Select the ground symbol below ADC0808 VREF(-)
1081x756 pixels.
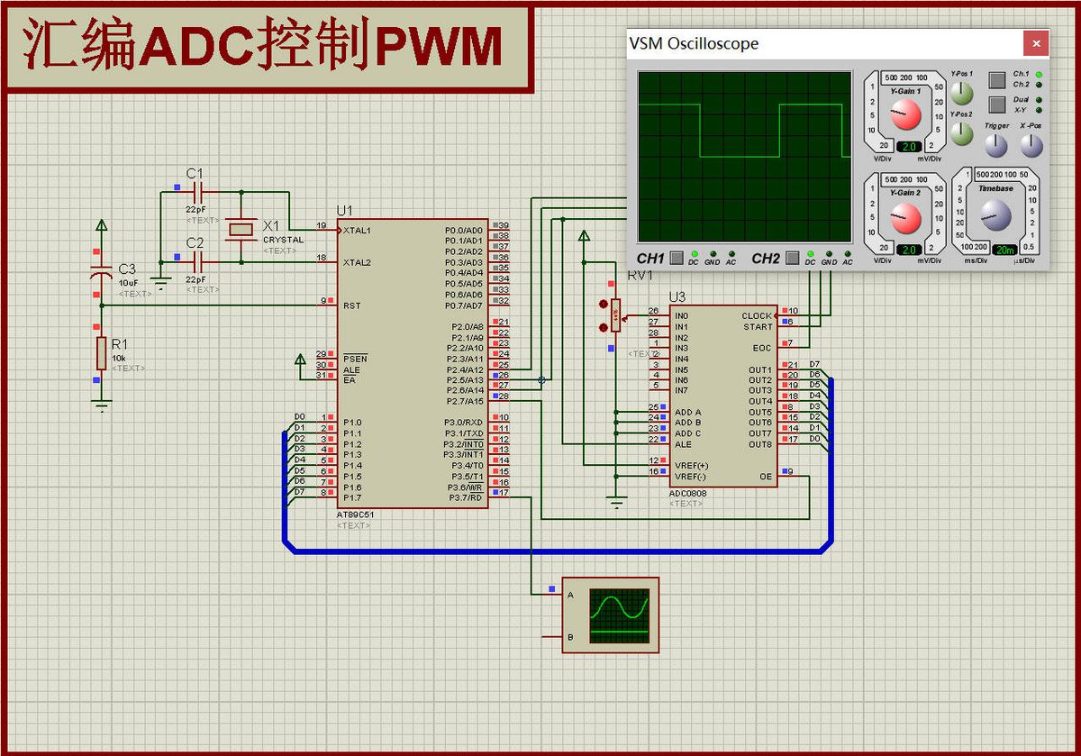point(616,502)
